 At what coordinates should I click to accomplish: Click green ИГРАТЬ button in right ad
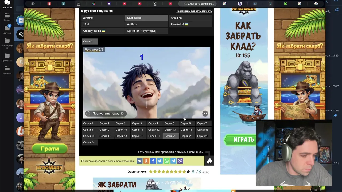pyautogui.click(x=240, y=140)
